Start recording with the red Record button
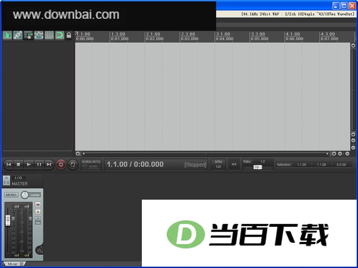 61,164
